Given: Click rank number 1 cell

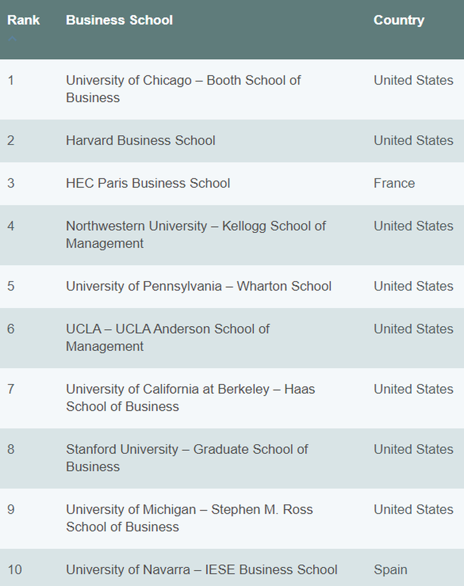Looking at the screenshot, I should (11, 80).
